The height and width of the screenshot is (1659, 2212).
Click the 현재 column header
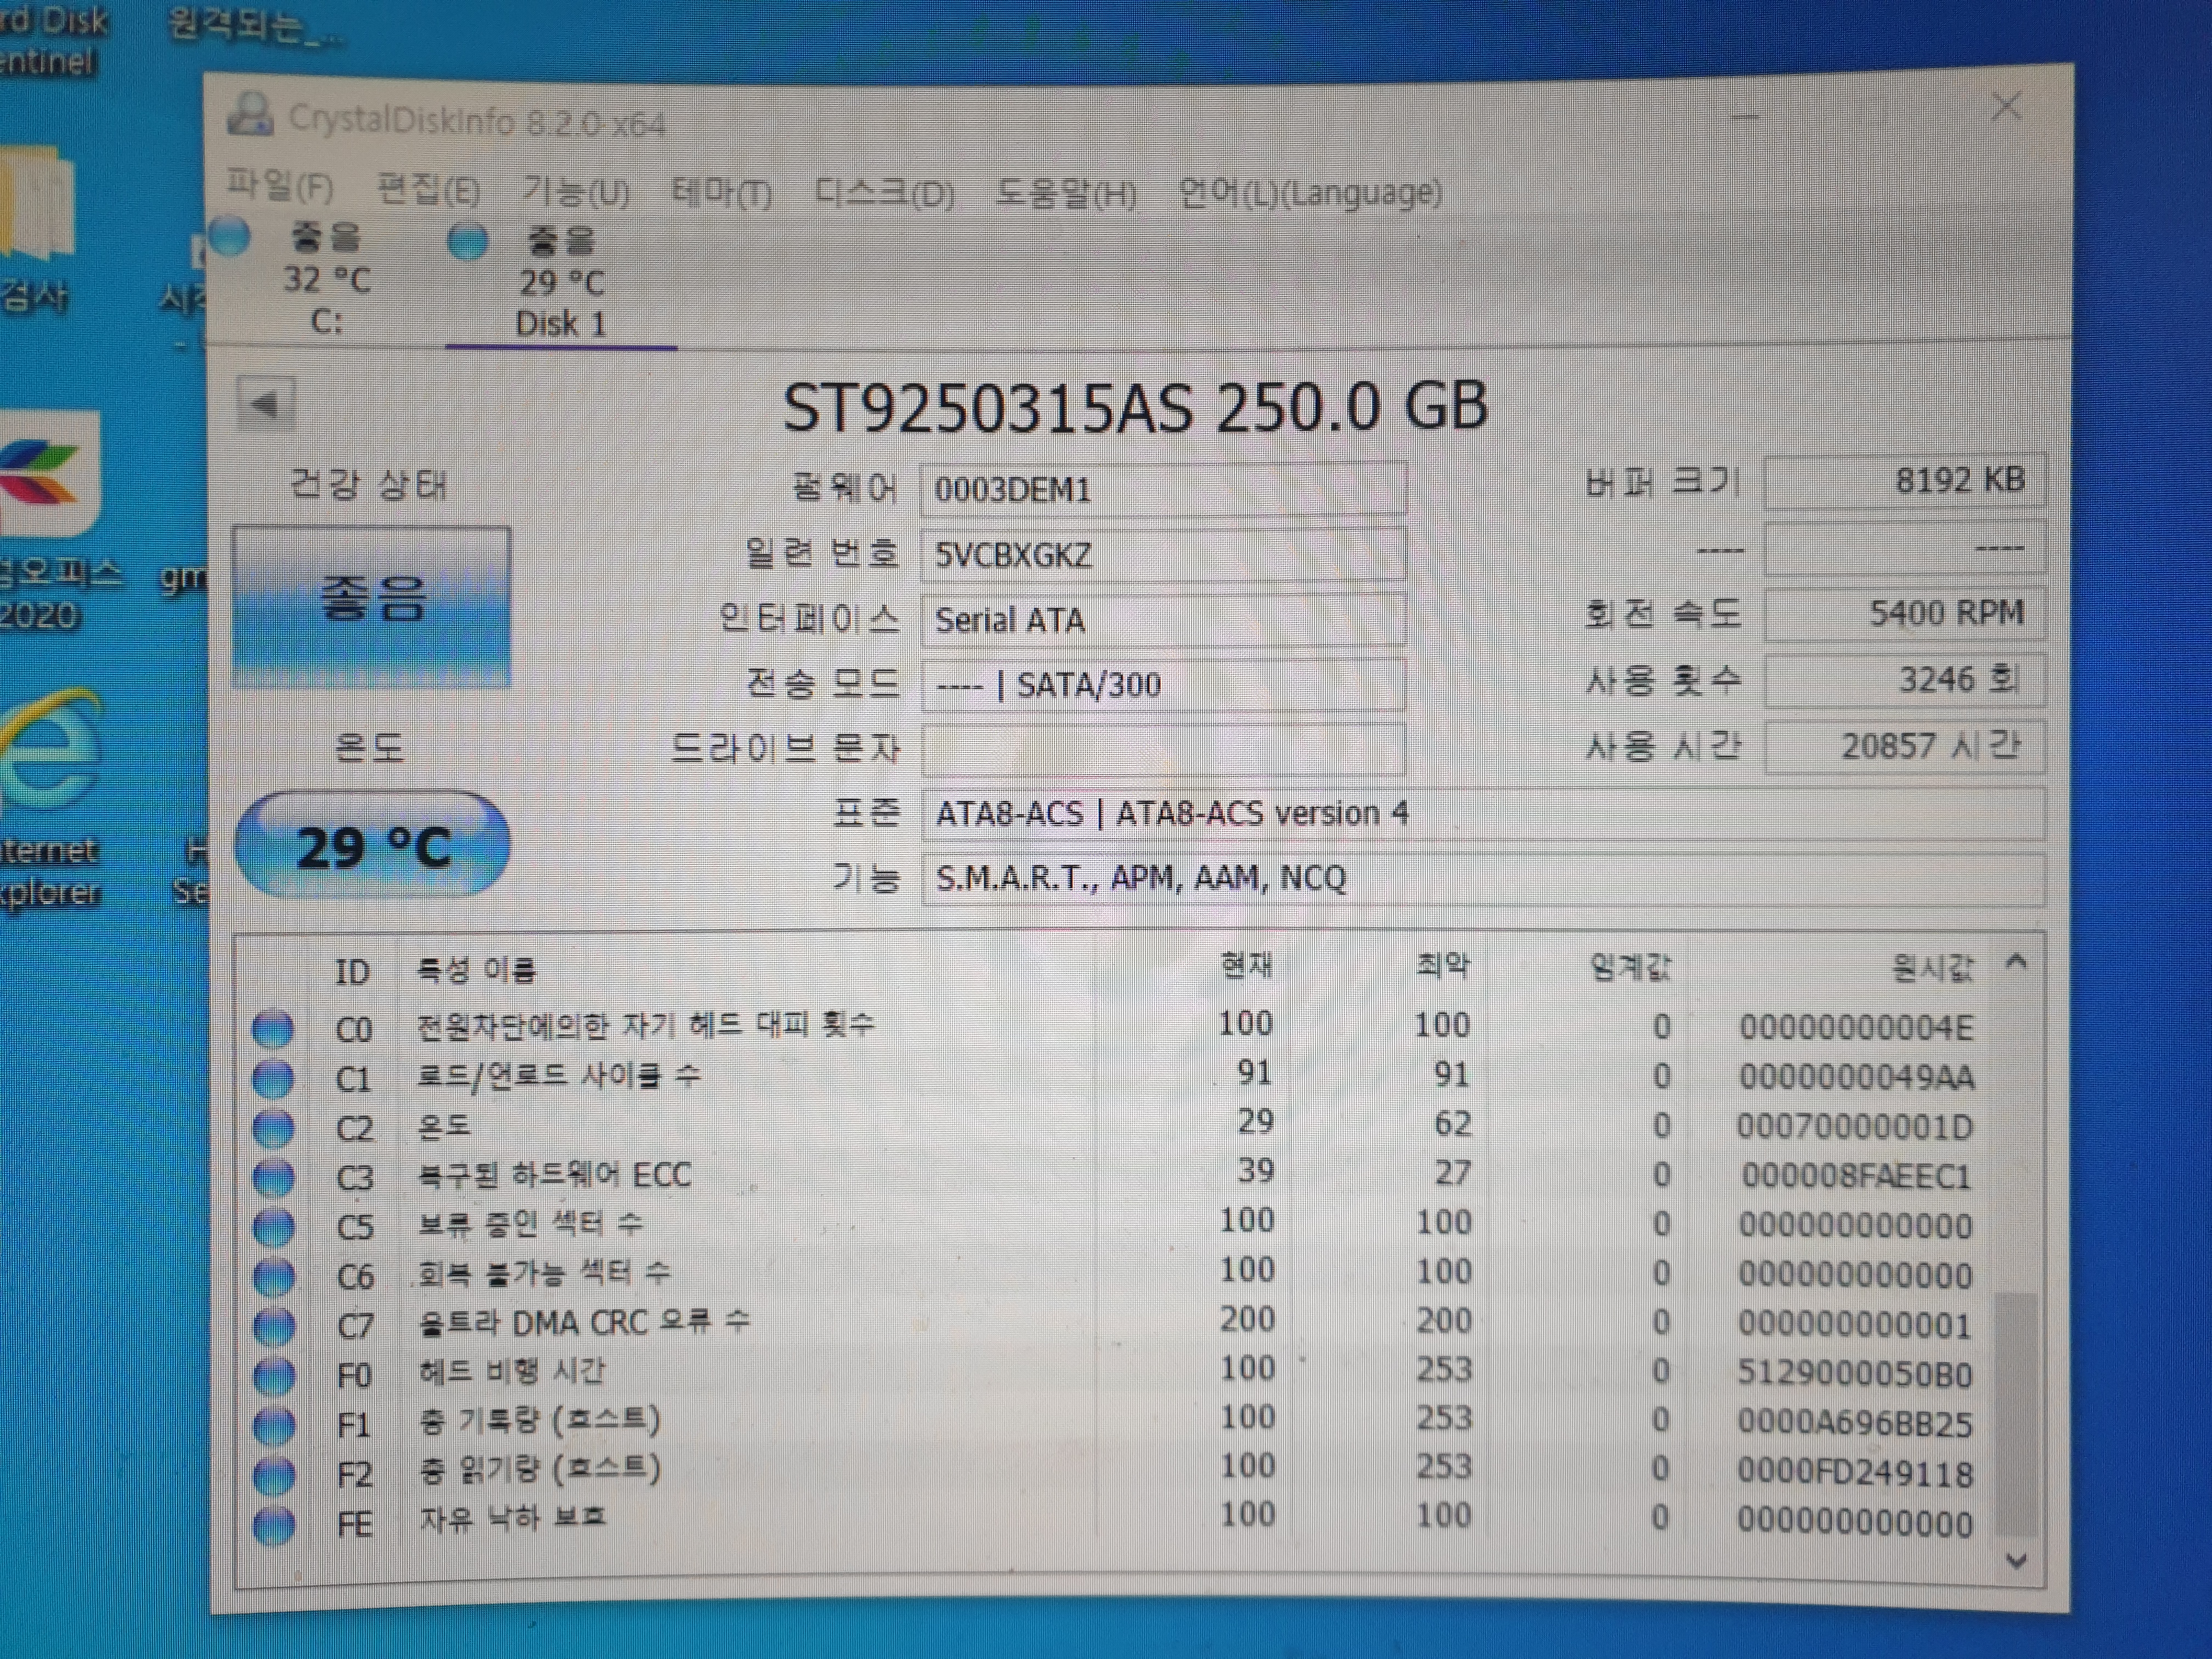coord(1246,965)
